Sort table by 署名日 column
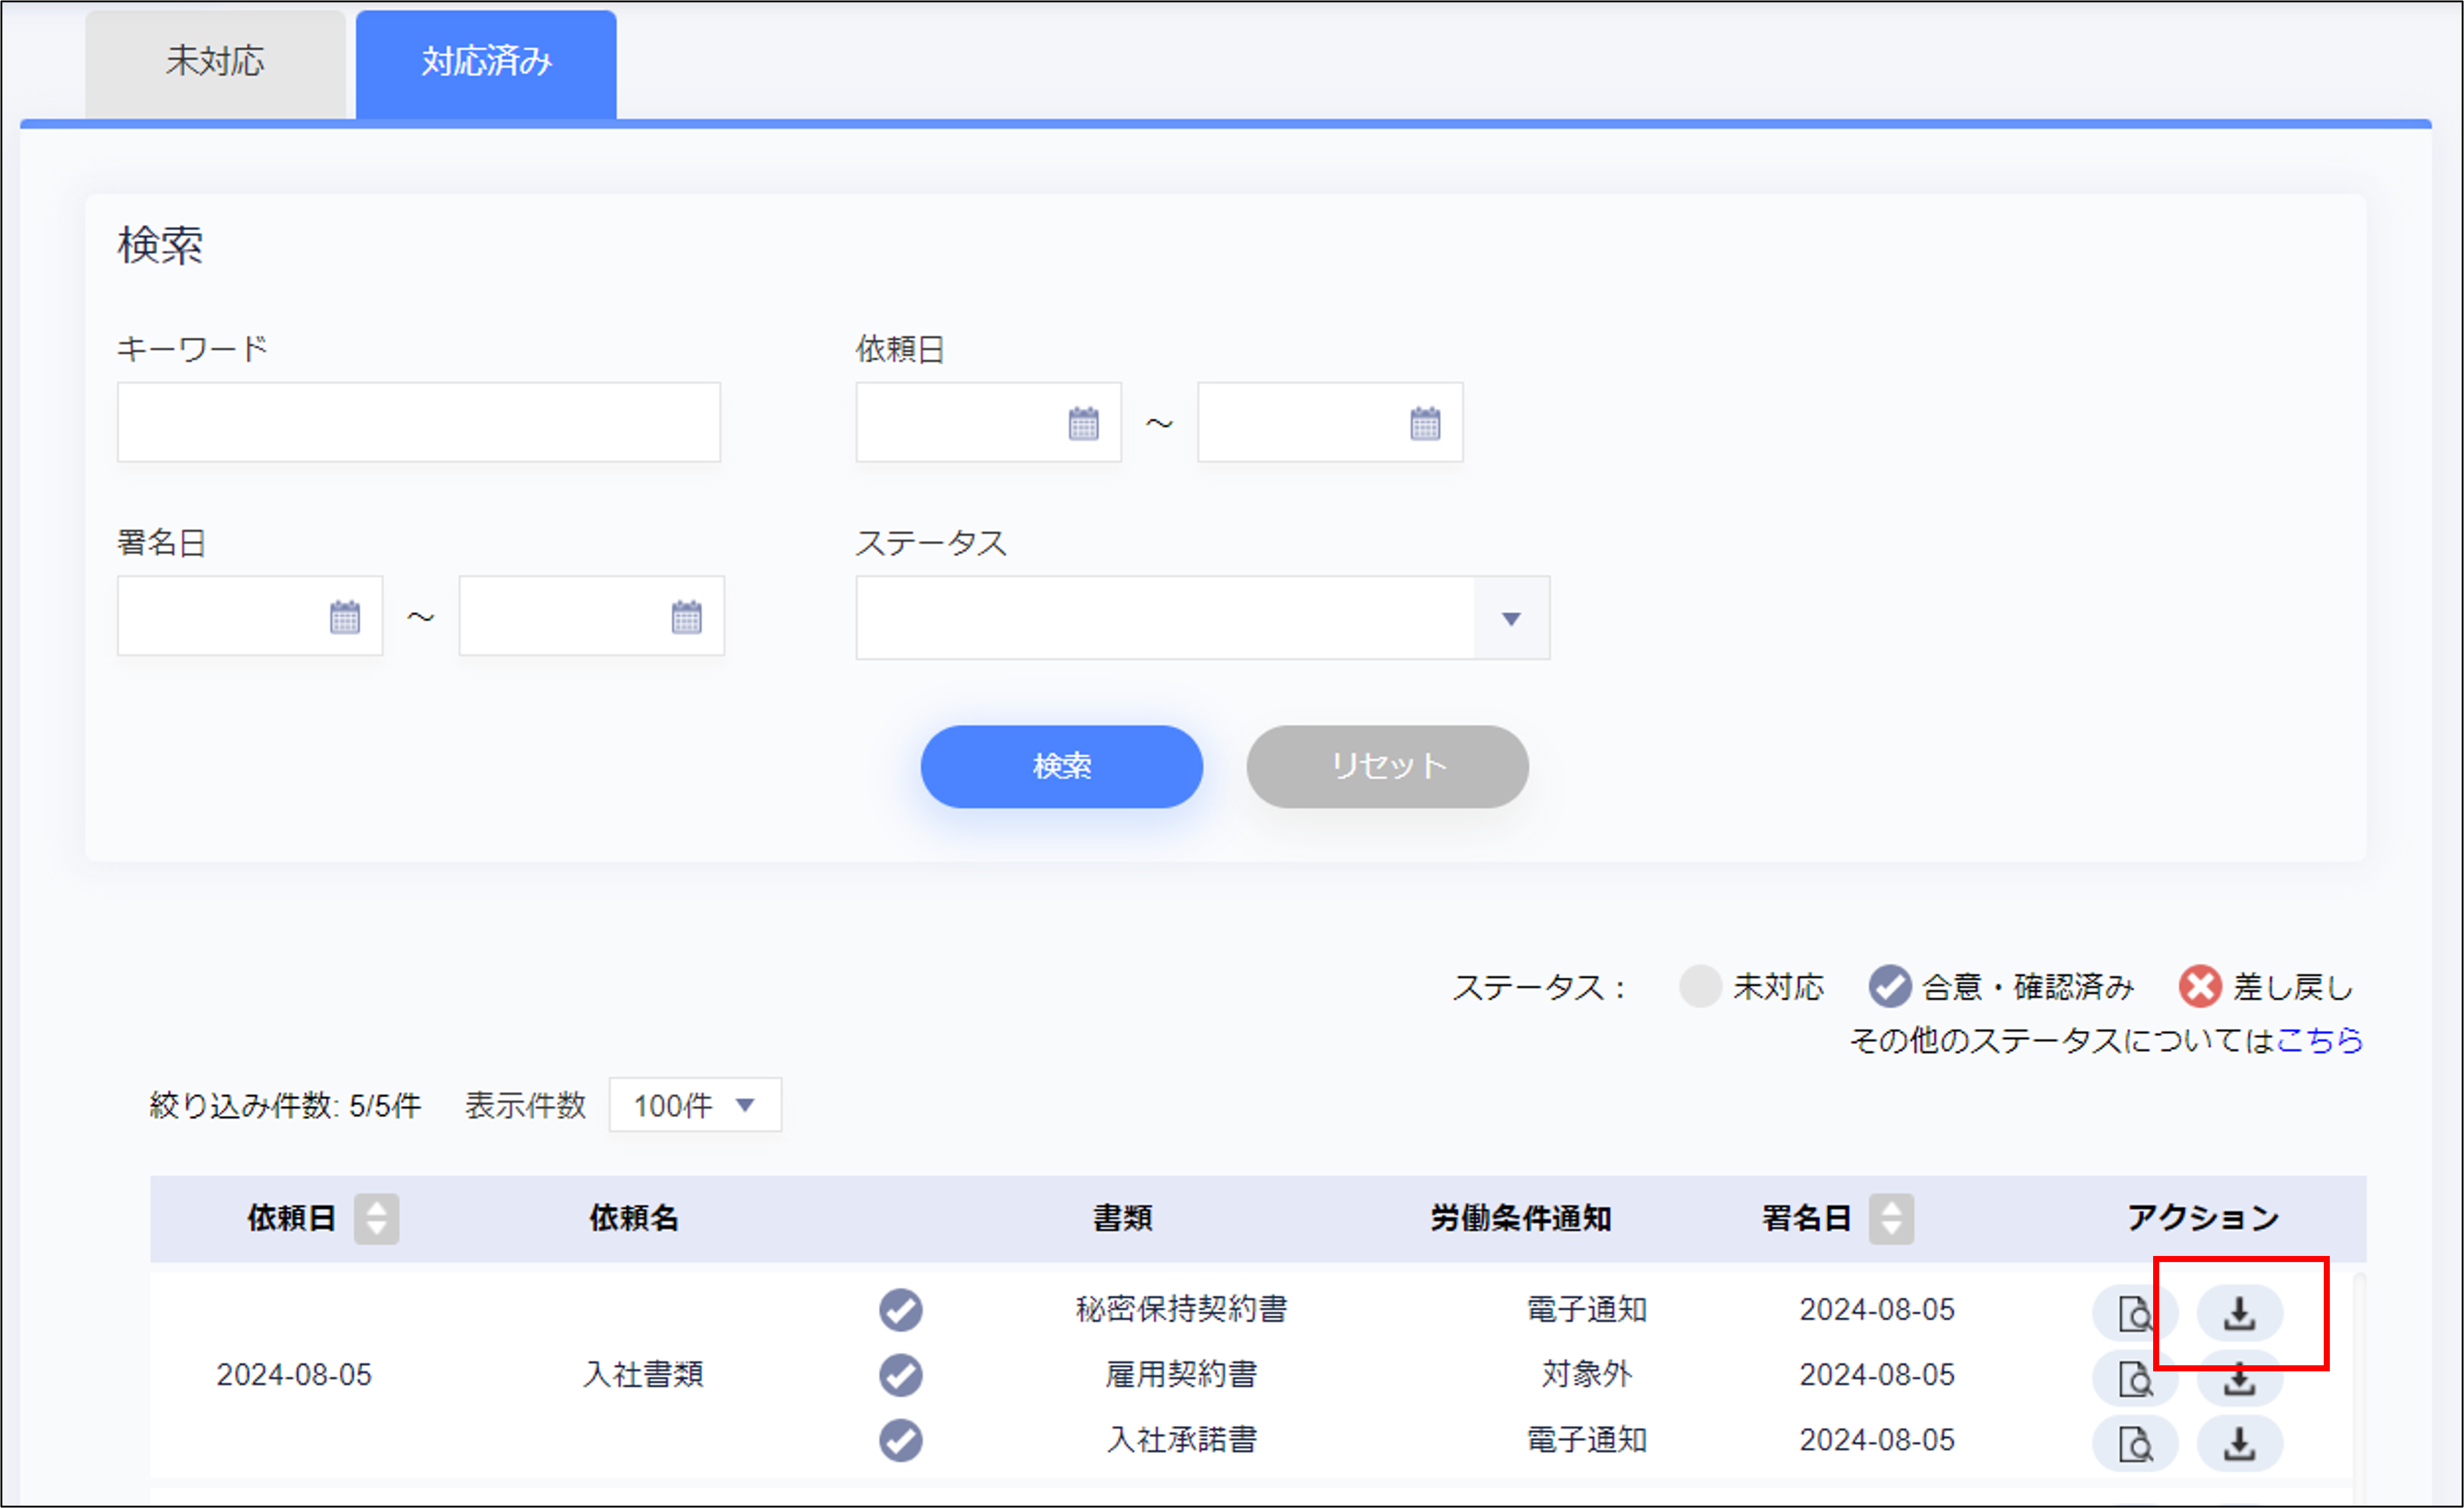 [1891, 1218]
